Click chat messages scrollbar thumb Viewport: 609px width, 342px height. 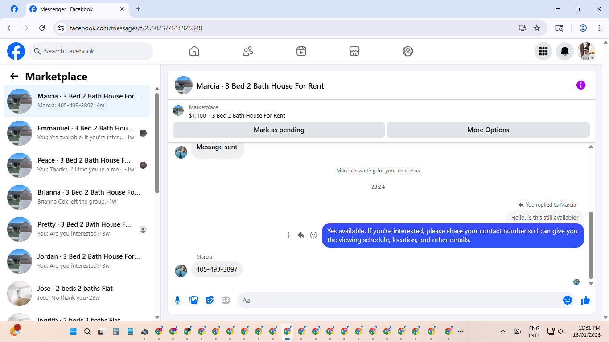coord(591,245)
